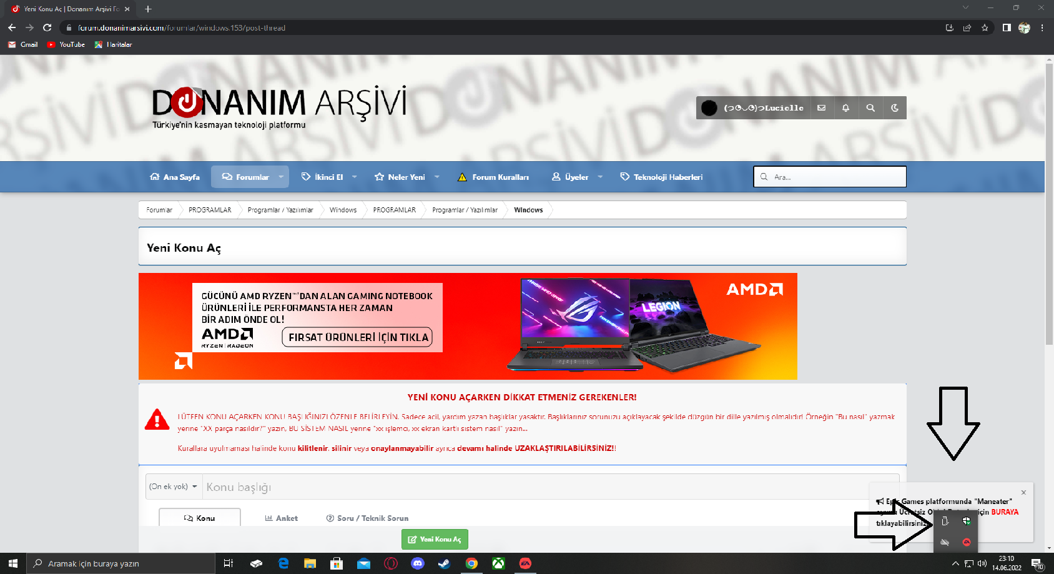This screenshot has width=1054, height=574.
Task: Click the green Yeni Konu Aç button
Action: click(x=435, y=539)
